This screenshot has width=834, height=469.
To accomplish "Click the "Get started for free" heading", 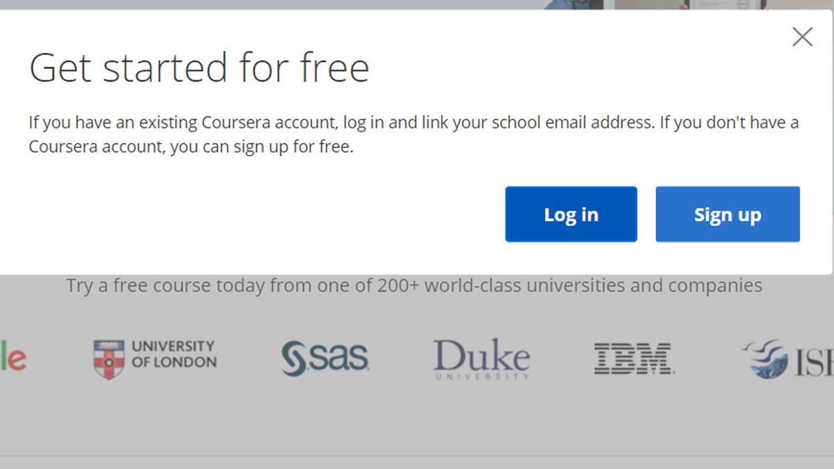I will 199,68.
